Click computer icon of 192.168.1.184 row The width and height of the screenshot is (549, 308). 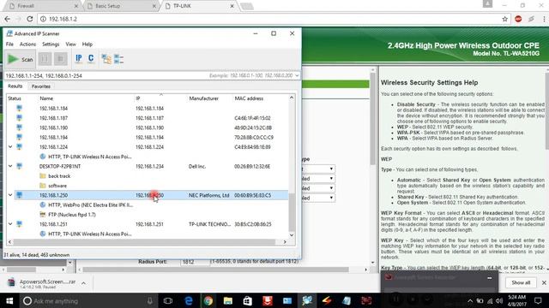[x=19, y=109]
